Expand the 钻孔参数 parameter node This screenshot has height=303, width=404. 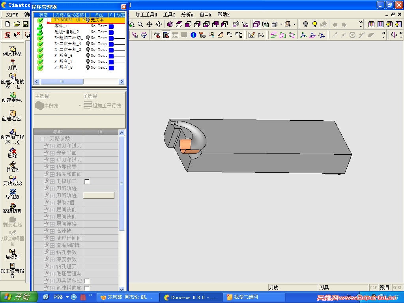(52, 252)
